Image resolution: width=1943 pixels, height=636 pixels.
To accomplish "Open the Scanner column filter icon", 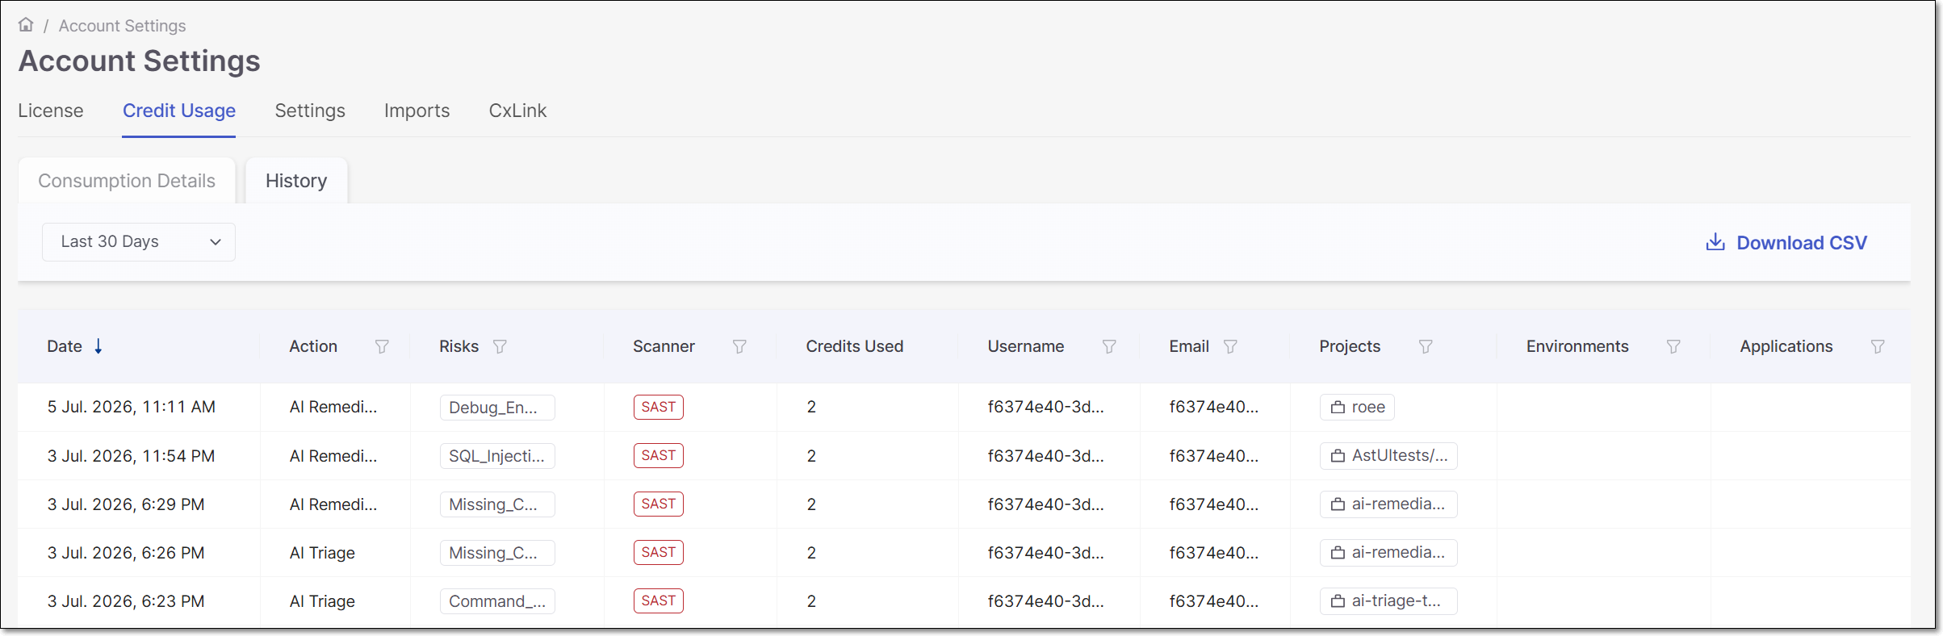I will [x=739, y=346].
